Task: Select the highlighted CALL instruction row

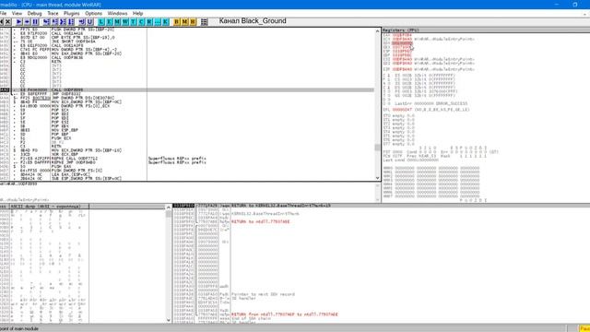Action: (187, 90)
